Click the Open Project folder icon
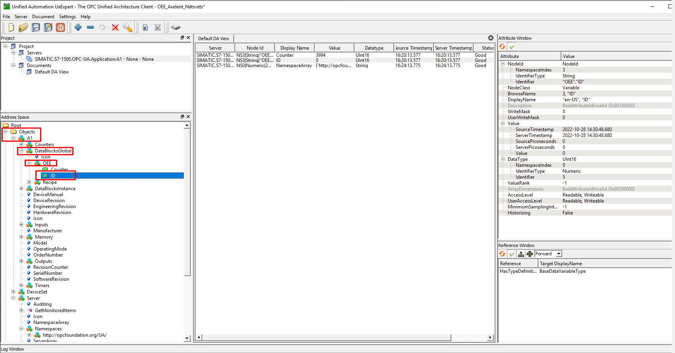 coord(23,27)
